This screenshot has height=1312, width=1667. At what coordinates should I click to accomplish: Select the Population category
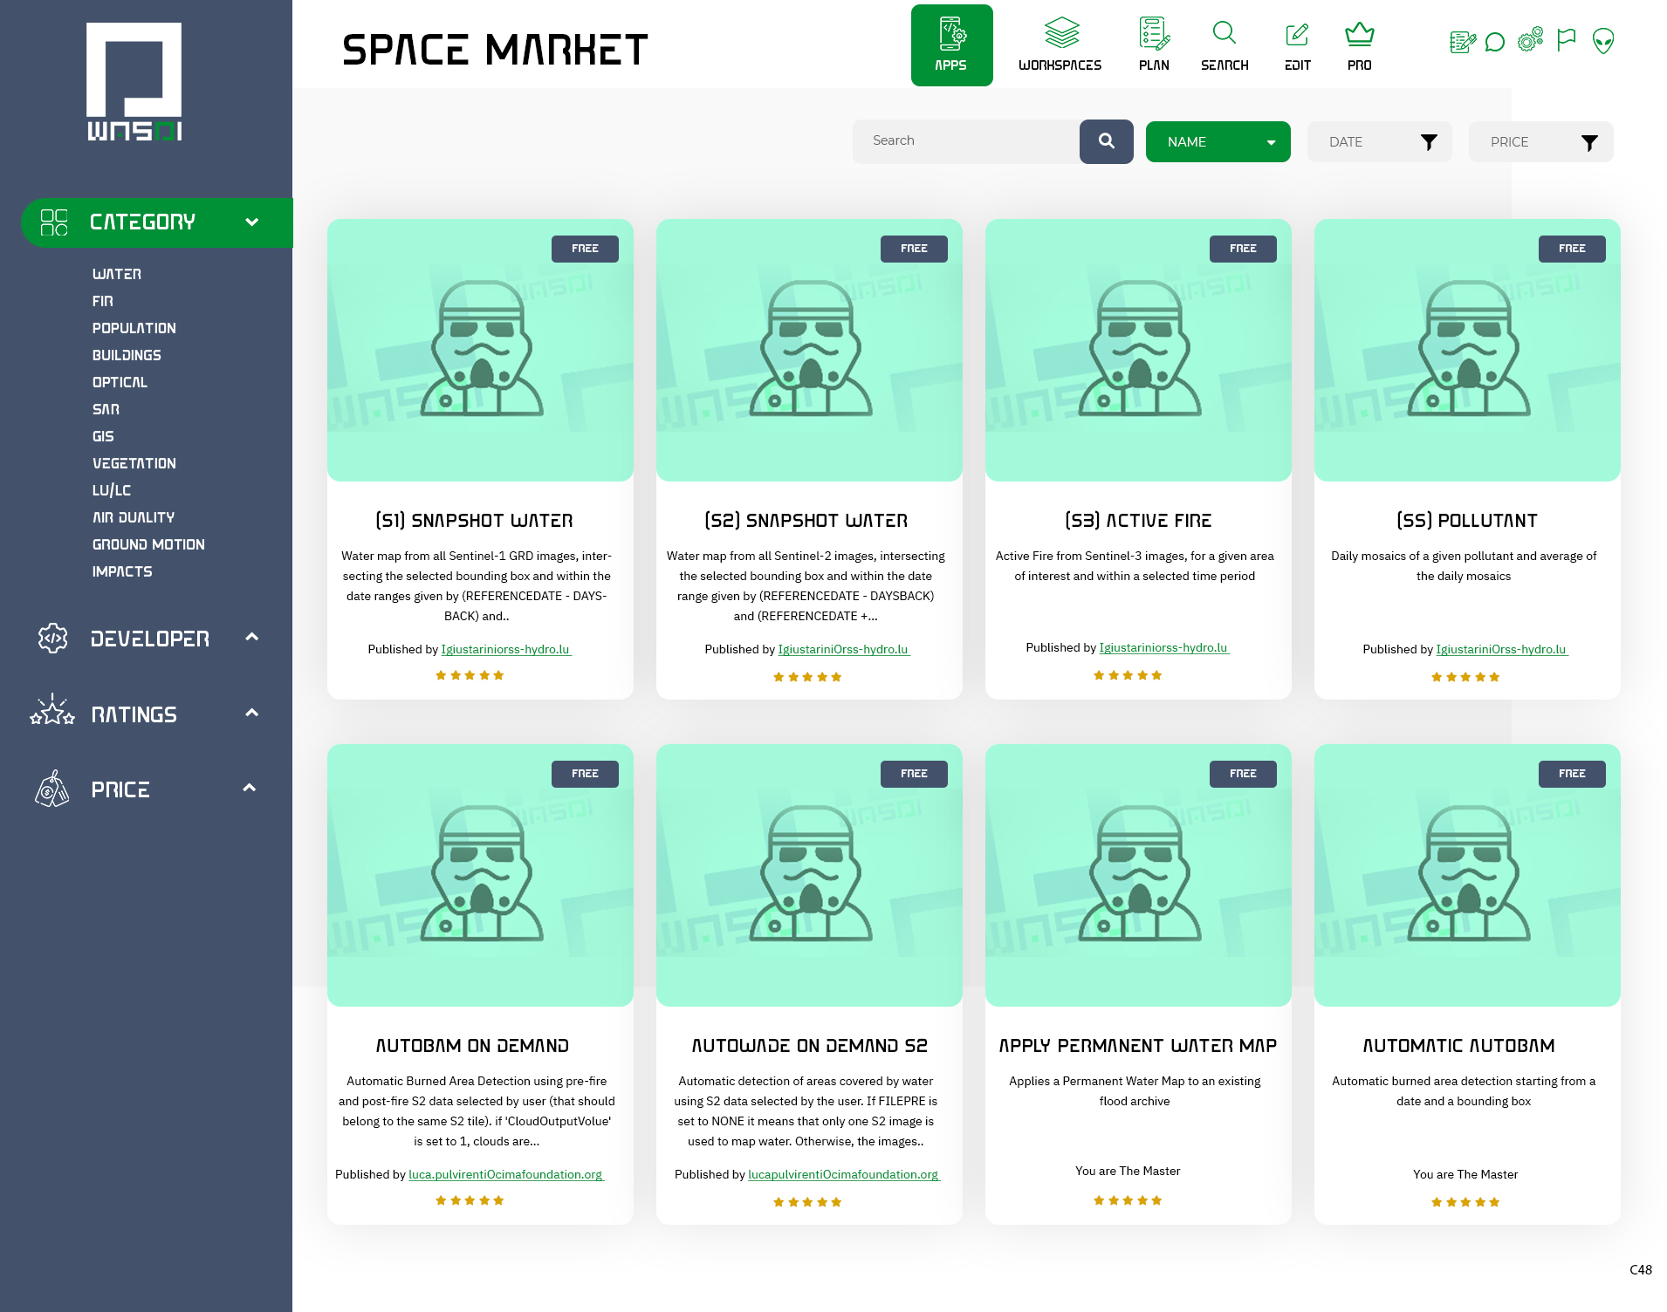tap(134, 328)
